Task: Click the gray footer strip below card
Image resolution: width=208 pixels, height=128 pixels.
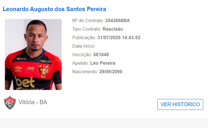Action: point(104,123)
